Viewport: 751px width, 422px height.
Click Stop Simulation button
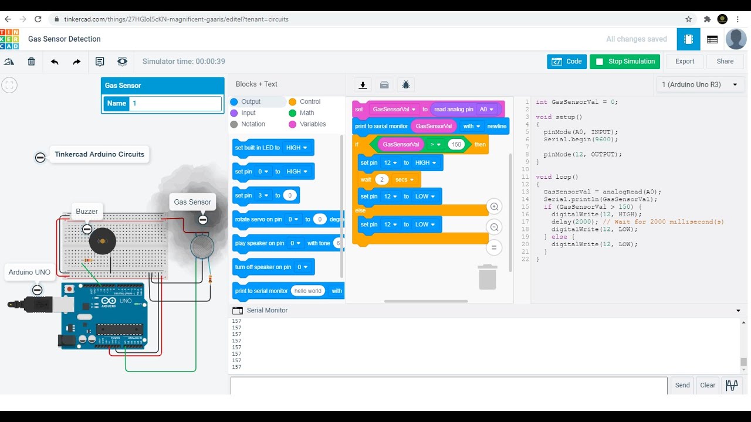(x=625, y=62)
